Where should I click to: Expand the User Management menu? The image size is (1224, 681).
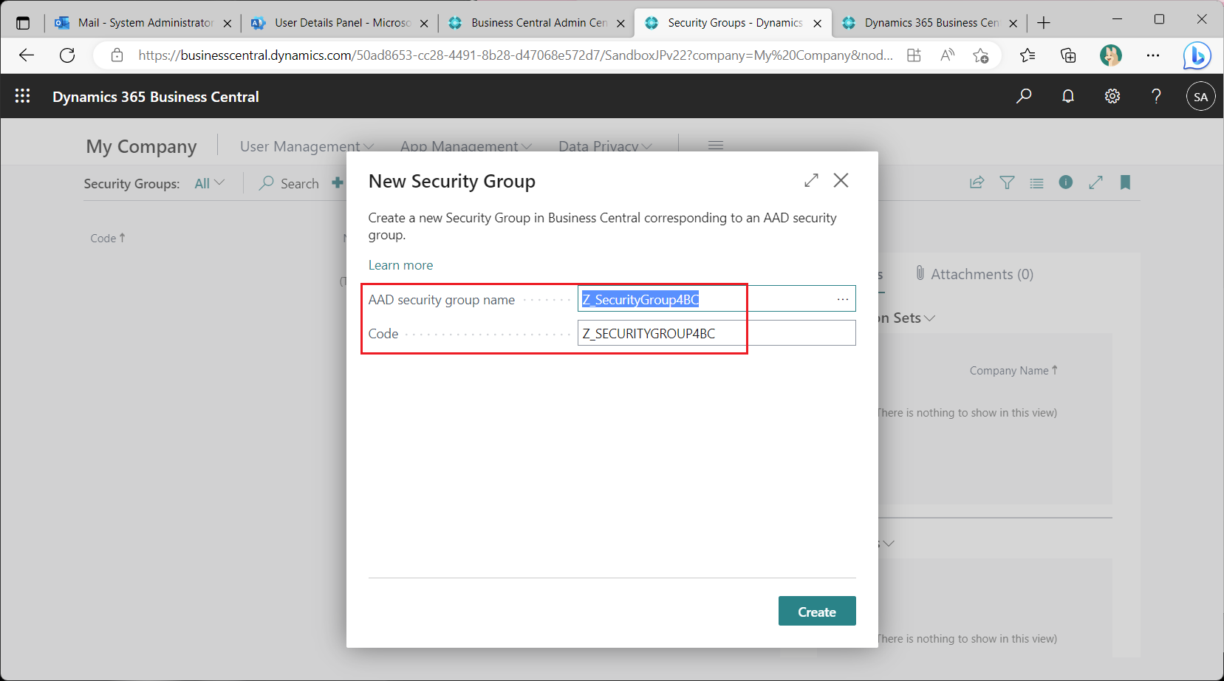click(x=307, y=146)
